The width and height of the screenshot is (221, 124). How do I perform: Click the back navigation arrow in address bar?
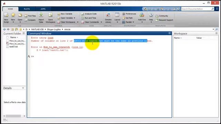4,29
